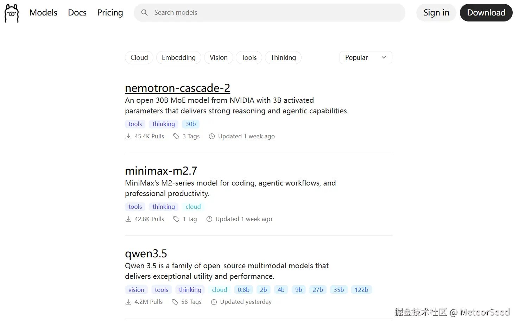Enable the Vision filter chip
The height and width of the screenshot is (326, 519).
click(x=219, y=58)
